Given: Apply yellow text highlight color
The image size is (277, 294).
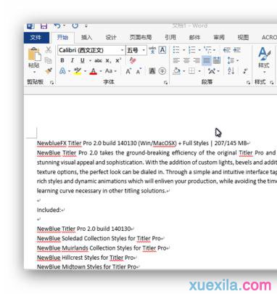Looking at the screenshot, I should 78,71.
